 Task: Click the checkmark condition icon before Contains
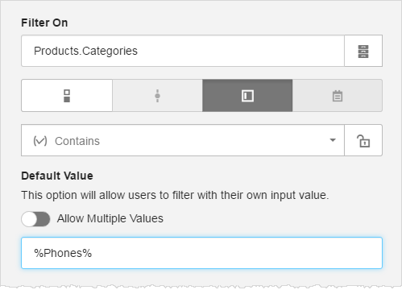(40, 141)
